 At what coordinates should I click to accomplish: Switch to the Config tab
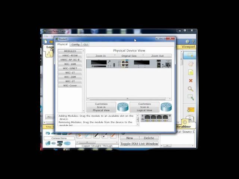pyautogui.click(x=75, y=44)
